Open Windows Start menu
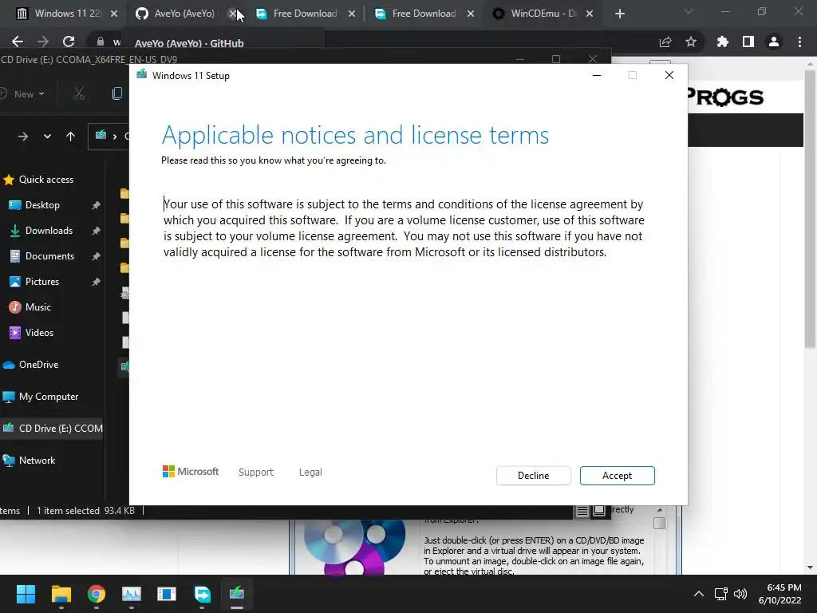Screen dimensions: 817x613 (26, 594)
